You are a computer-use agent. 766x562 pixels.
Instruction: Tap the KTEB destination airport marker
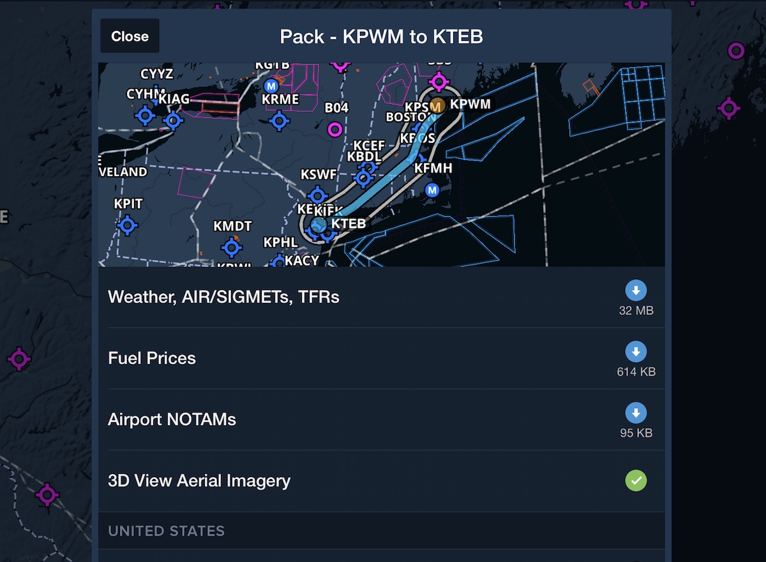pos(319,224)
